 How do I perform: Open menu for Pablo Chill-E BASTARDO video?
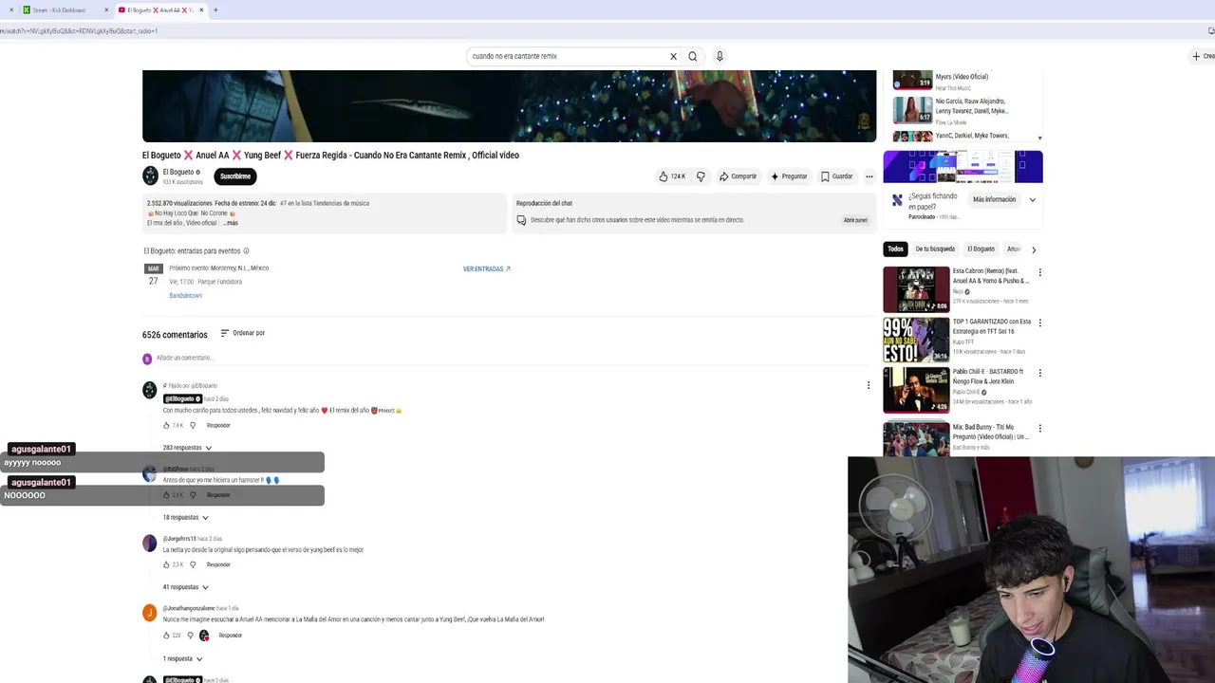click(1039, 373)
